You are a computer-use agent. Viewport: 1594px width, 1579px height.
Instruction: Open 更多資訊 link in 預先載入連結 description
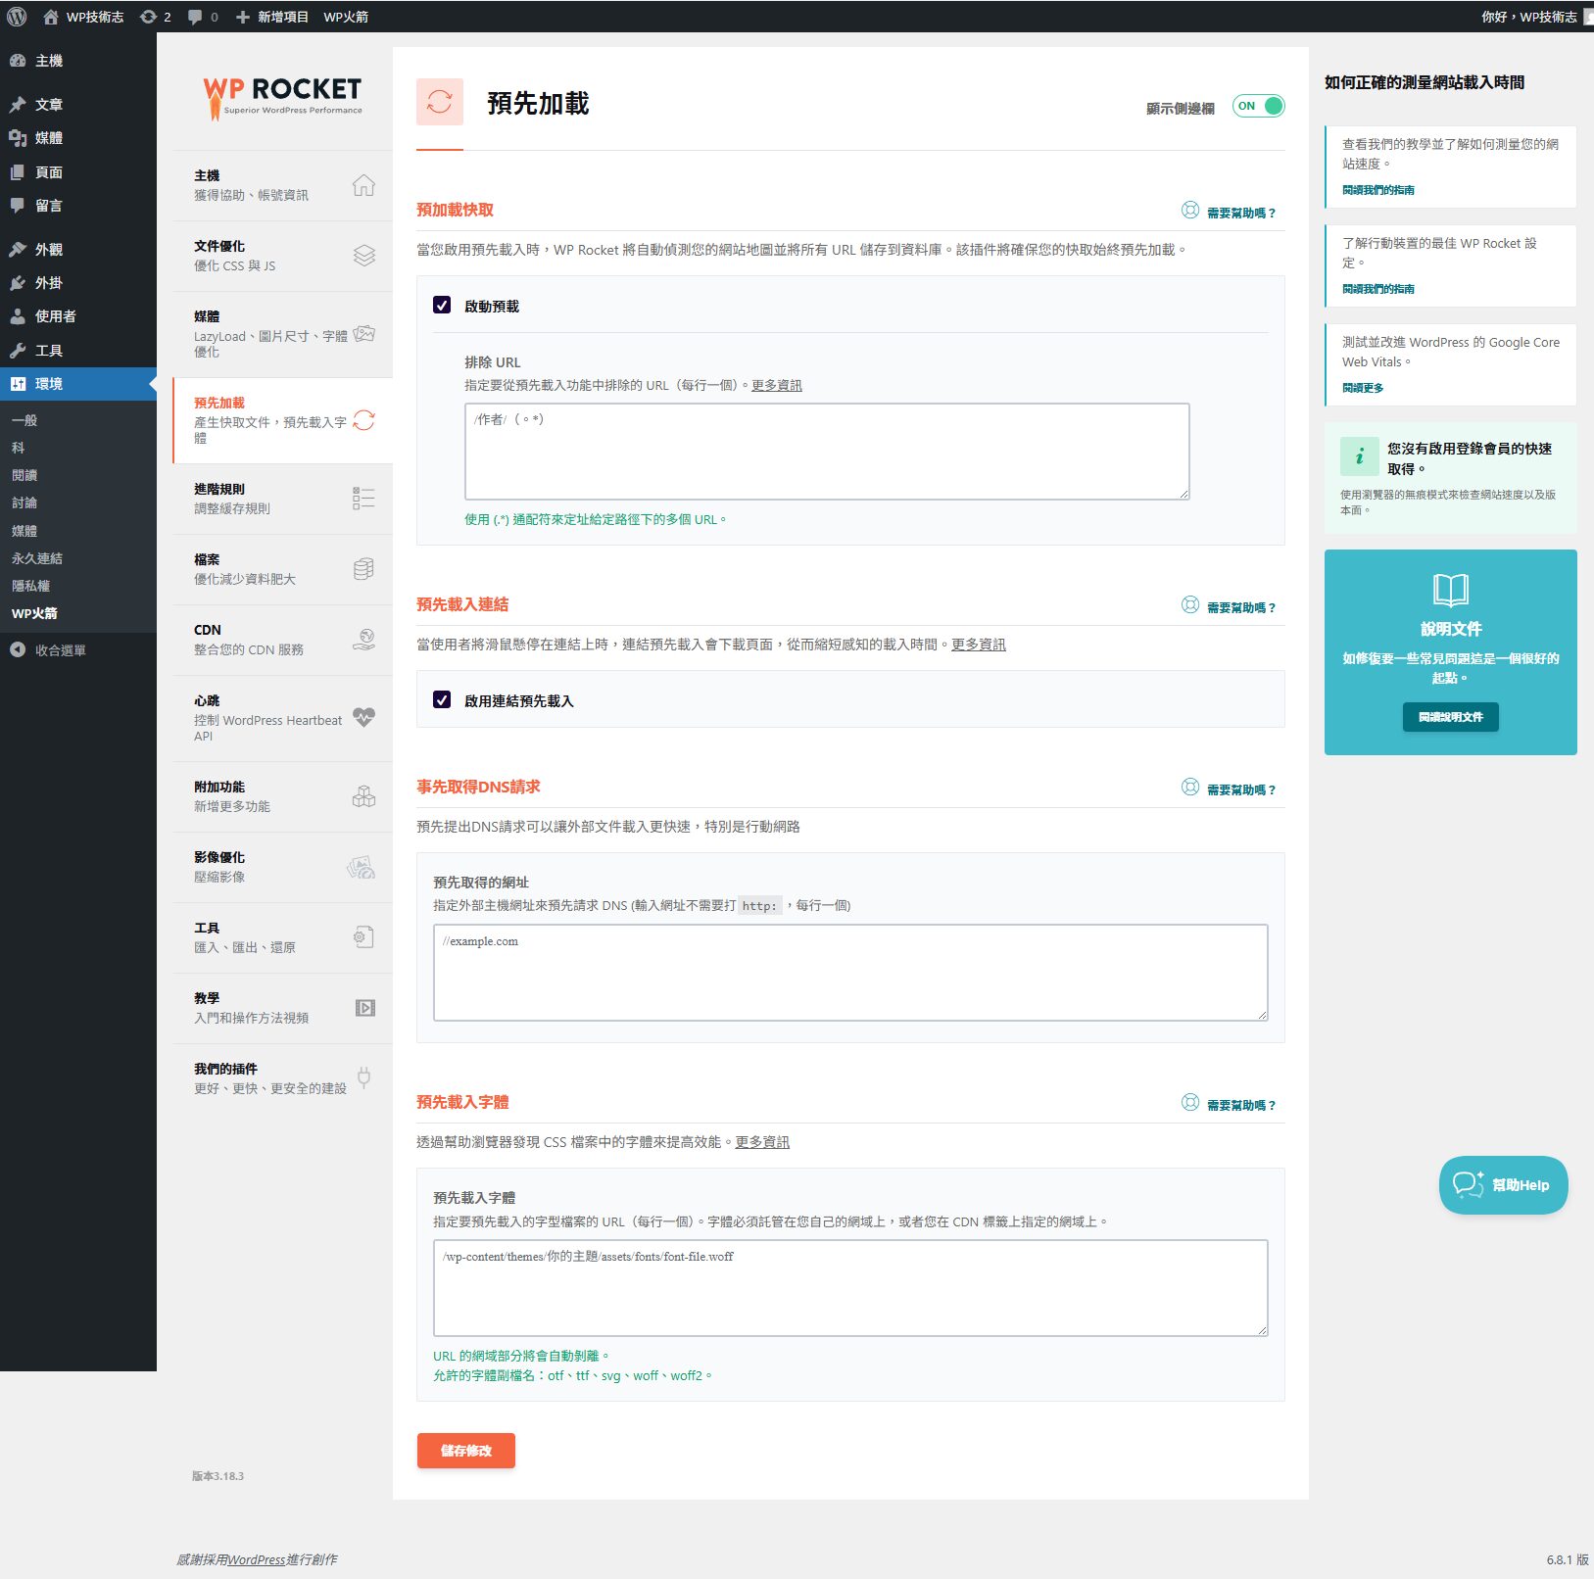click(x=978, y=645)
